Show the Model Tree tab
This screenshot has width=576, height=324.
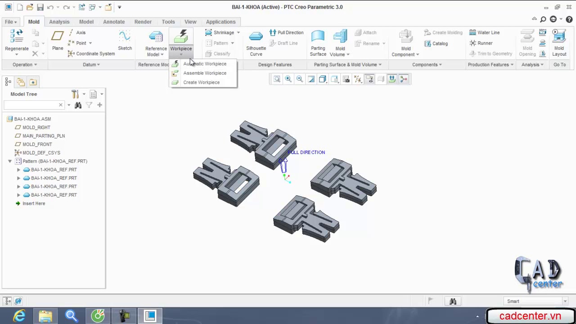[8, 82]
